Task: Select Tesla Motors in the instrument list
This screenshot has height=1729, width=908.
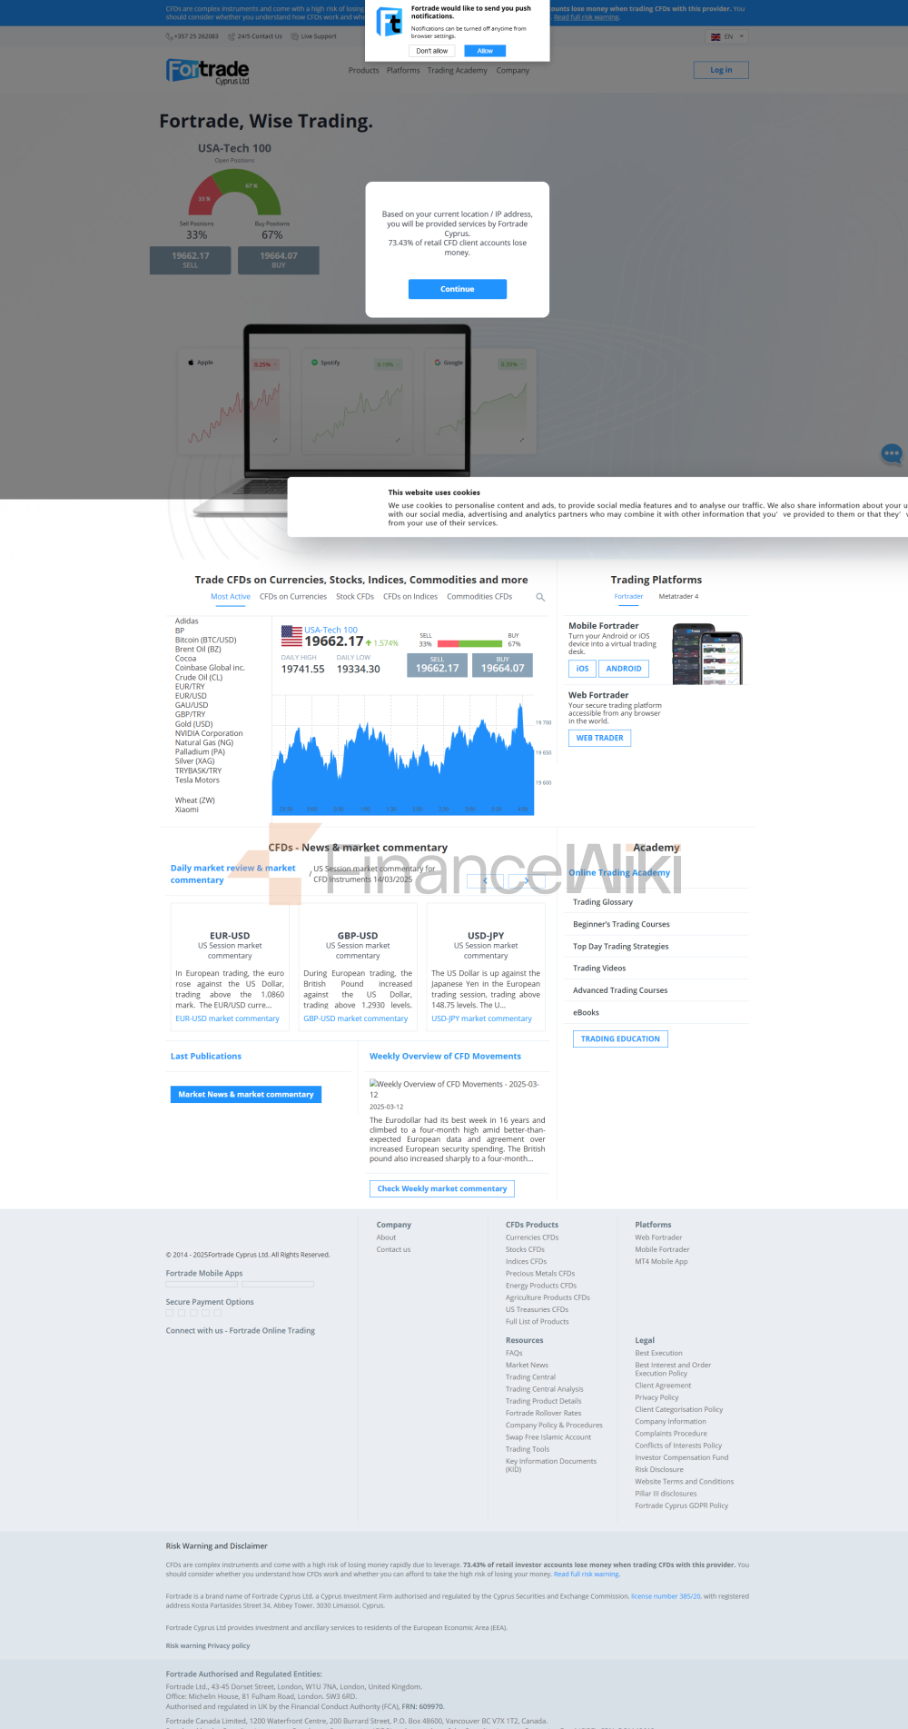Action: [x=197, y=780]
